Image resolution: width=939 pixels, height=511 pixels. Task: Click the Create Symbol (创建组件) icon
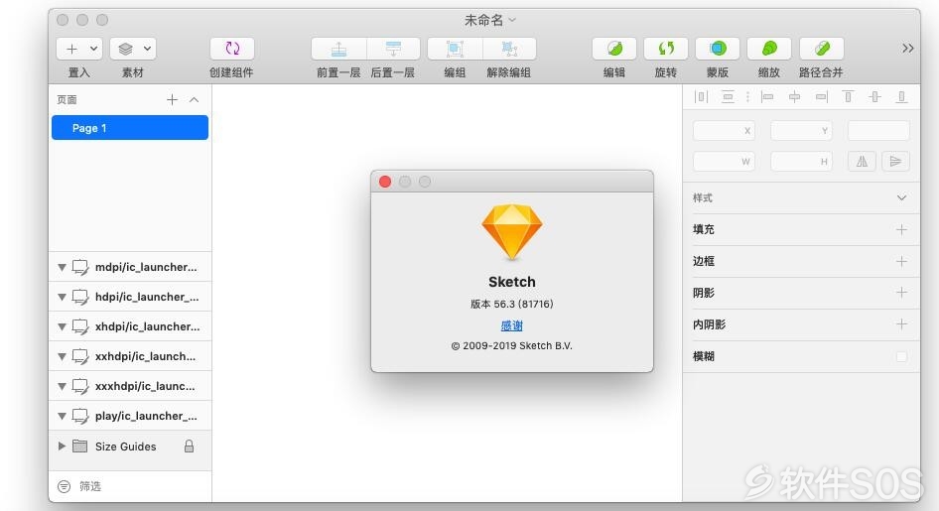pyautogui.click(x=231, y=49)
